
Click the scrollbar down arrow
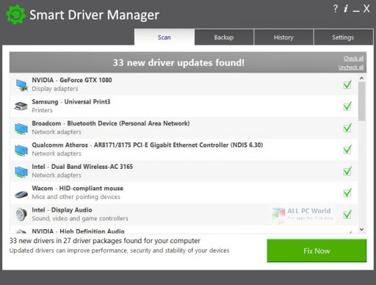tap(361, 229)
